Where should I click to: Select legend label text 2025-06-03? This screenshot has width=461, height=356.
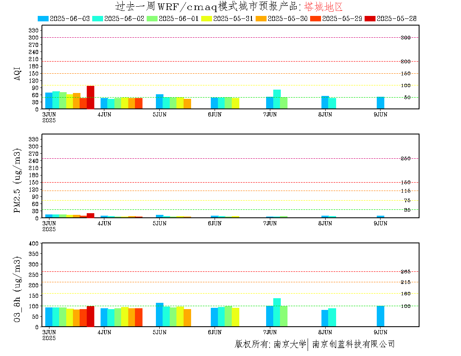click(x=70, y=18)
